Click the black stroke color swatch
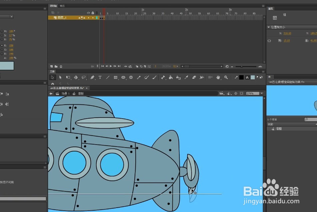 (x=241, y=77)
